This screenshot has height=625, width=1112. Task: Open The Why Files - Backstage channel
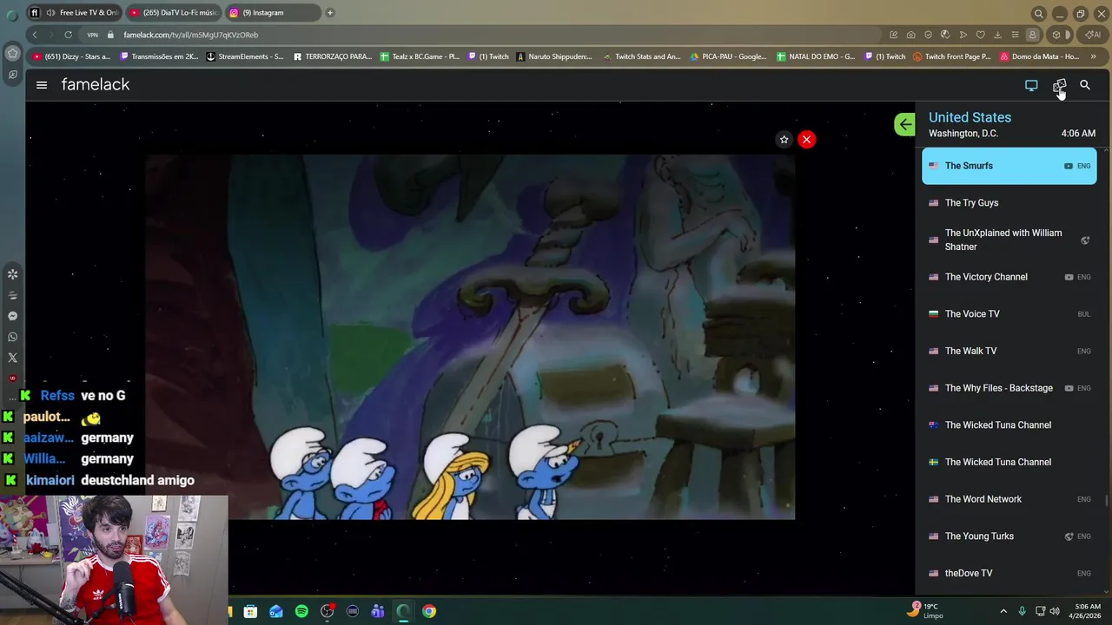click(1009, 388)
